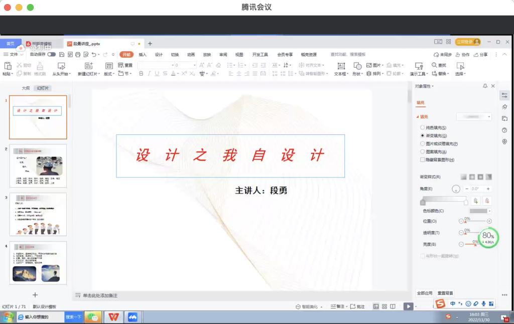Viewport: 514px width, 324px height.
Task: Click the 新建幻灯片 (New Slide) icon
Action: coord(88,66)
